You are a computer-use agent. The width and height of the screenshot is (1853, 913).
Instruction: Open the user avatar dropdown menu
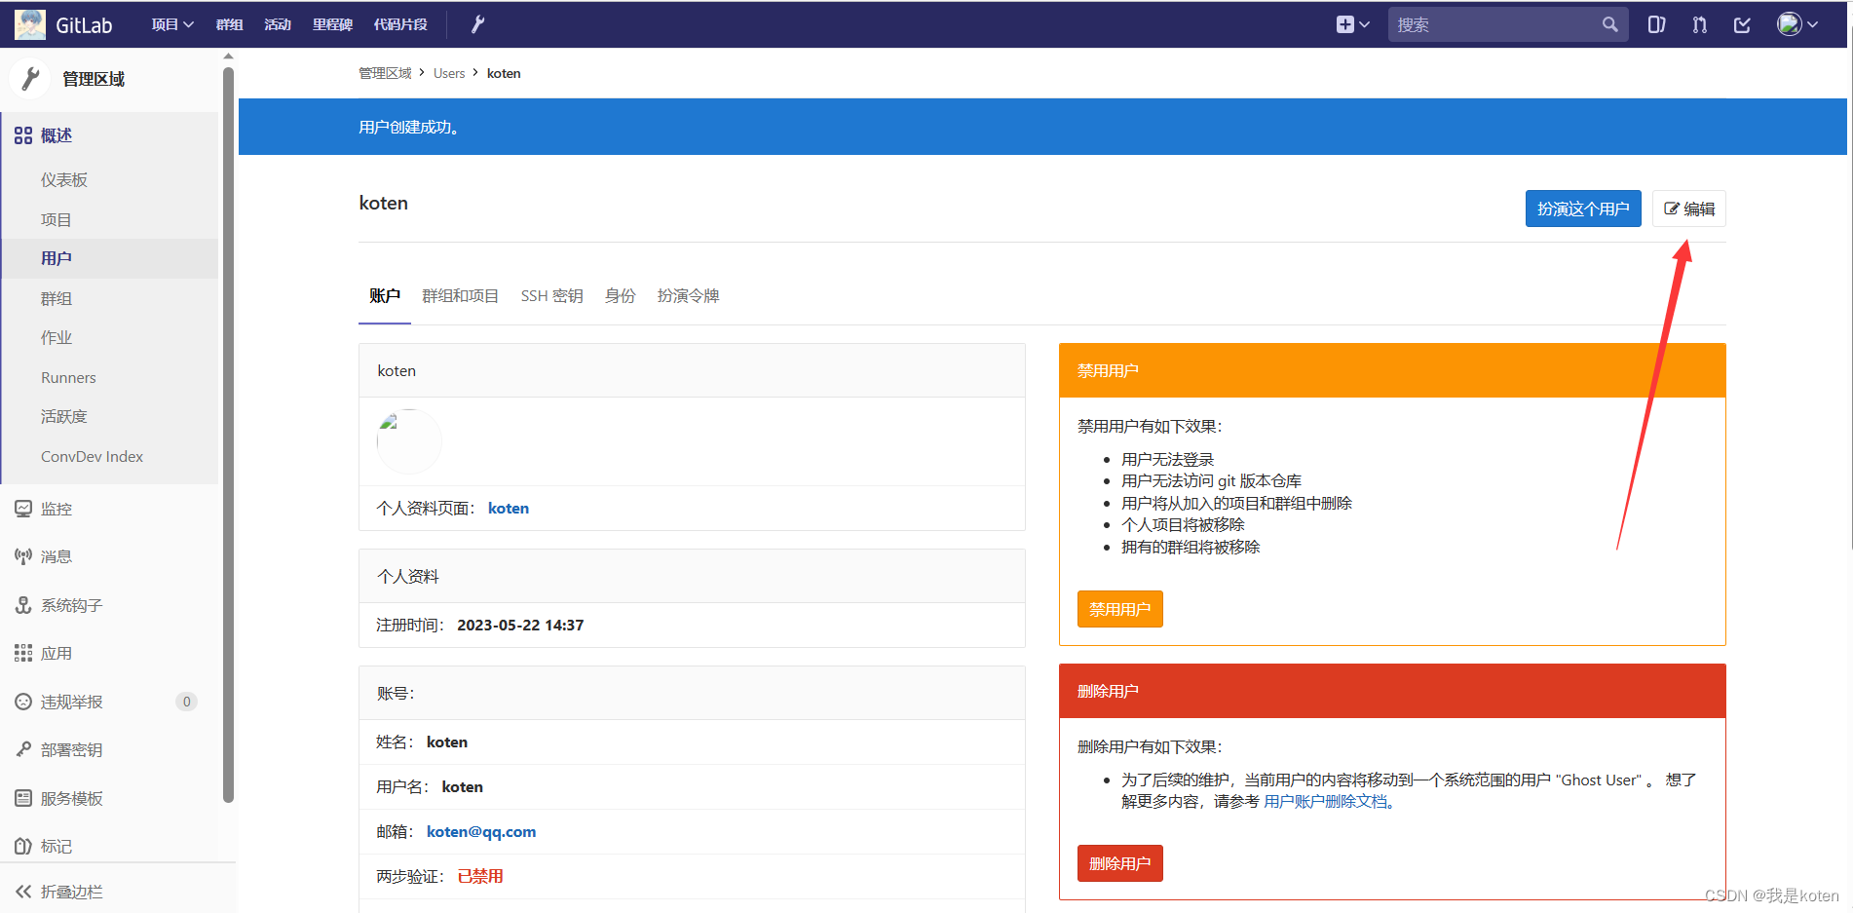pos(1797,24)
